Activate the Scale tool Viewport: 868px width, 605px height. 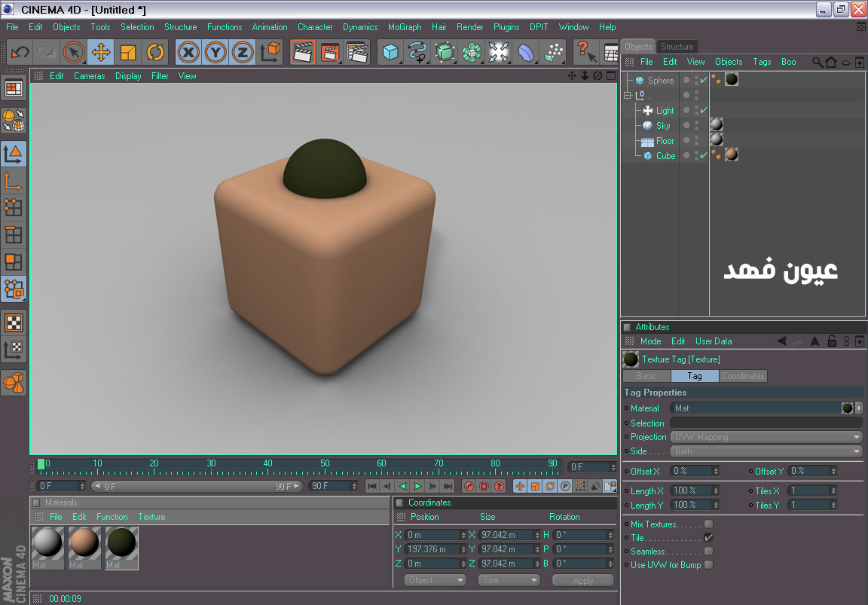[x=128, y=53]
